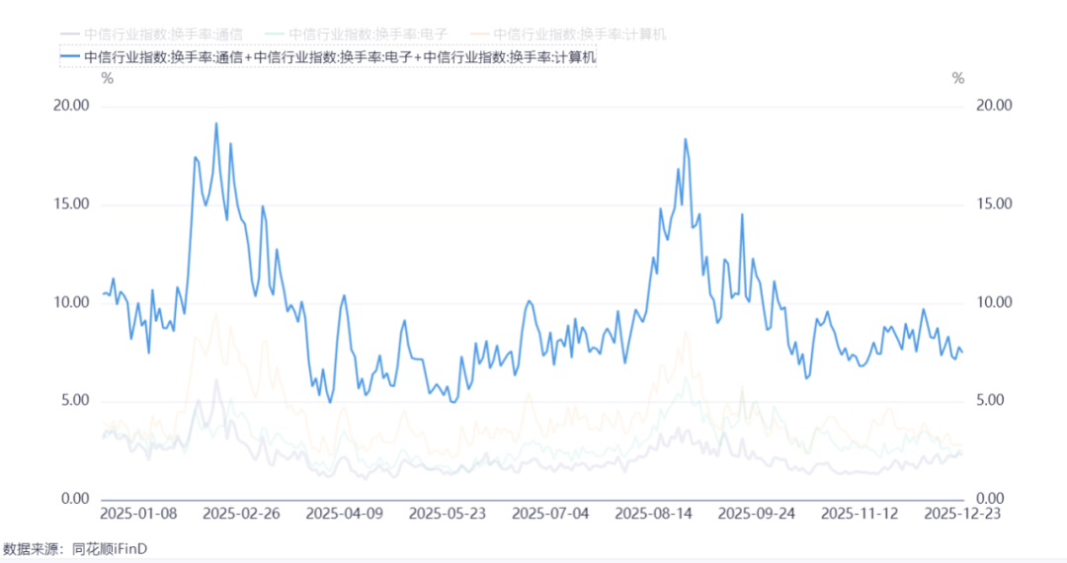Click the x-axis date label 2025-04-09

345,514
